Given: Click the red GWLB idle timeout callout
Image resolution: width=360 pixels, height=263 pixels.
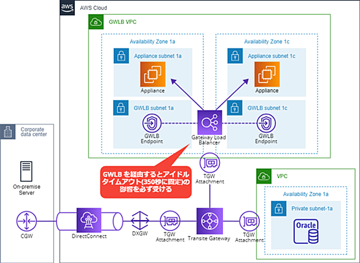Looking at the screenshot, I should pyautogui.click(x=146, y=182).
